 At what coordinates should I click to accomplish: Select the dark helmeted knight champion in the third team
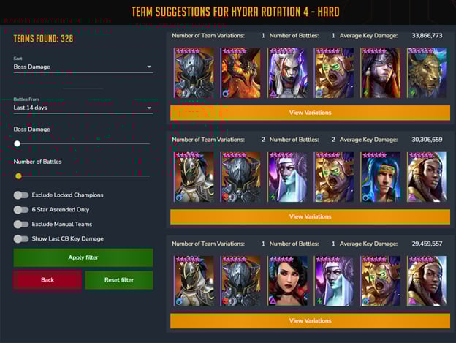coord(240,281)
